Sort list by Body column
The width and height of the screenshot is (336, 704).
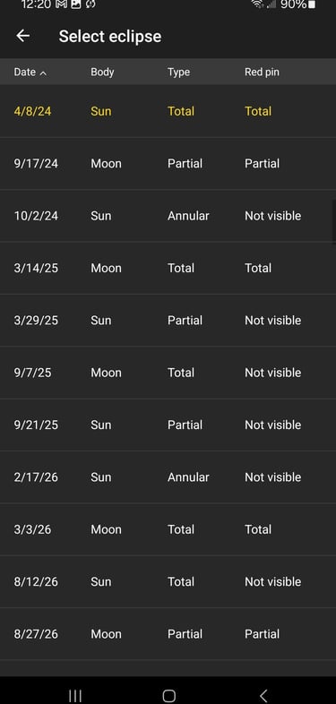pyautogui.click(x=102, y=72)
